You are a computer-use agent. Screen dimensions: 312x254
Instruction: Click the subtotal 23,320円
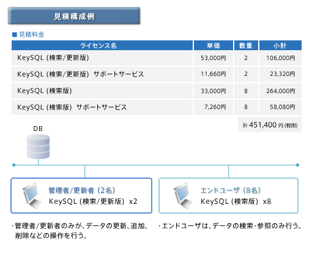[283, 74]
